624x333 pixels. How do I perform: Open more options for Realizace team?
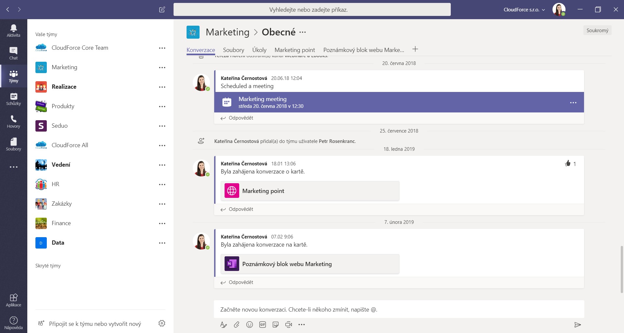click(162, 87)
